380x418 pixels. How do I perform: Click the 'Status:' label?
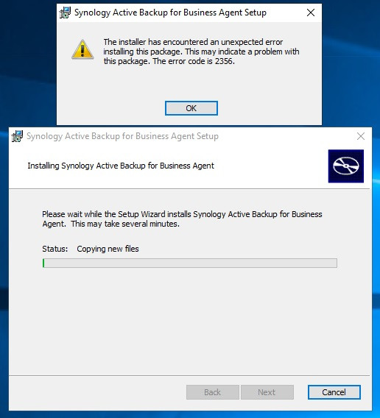pos(55,249)
